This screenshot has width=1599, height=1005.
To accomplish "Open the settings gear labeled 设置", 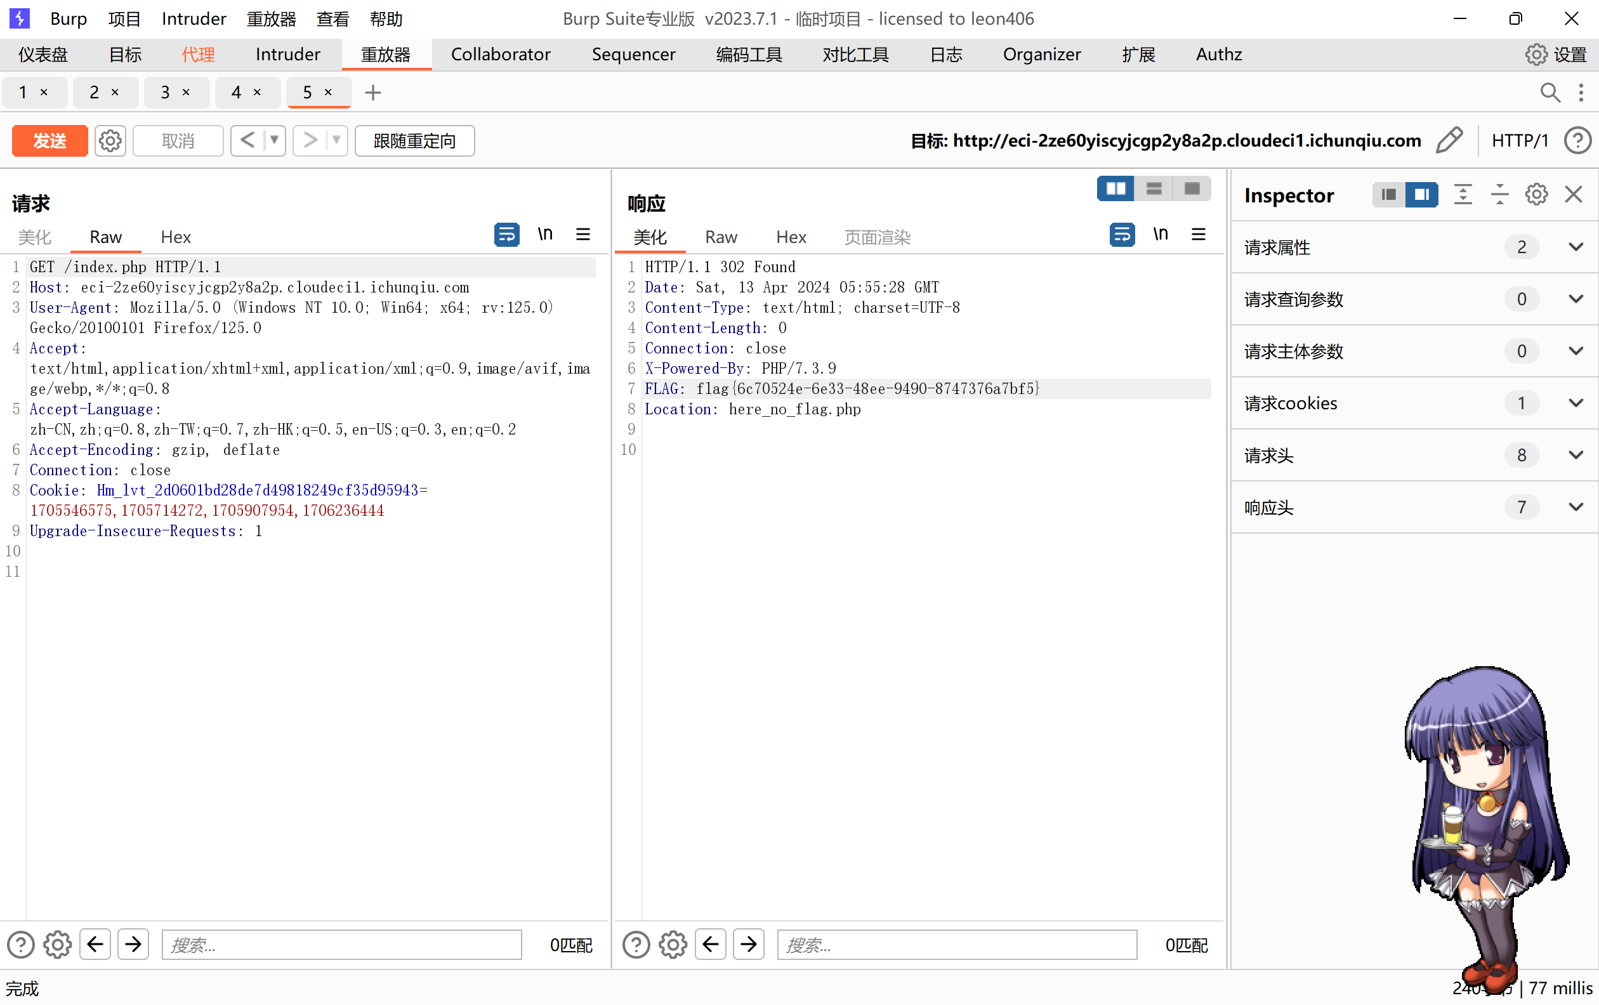I will [1556, 55].
